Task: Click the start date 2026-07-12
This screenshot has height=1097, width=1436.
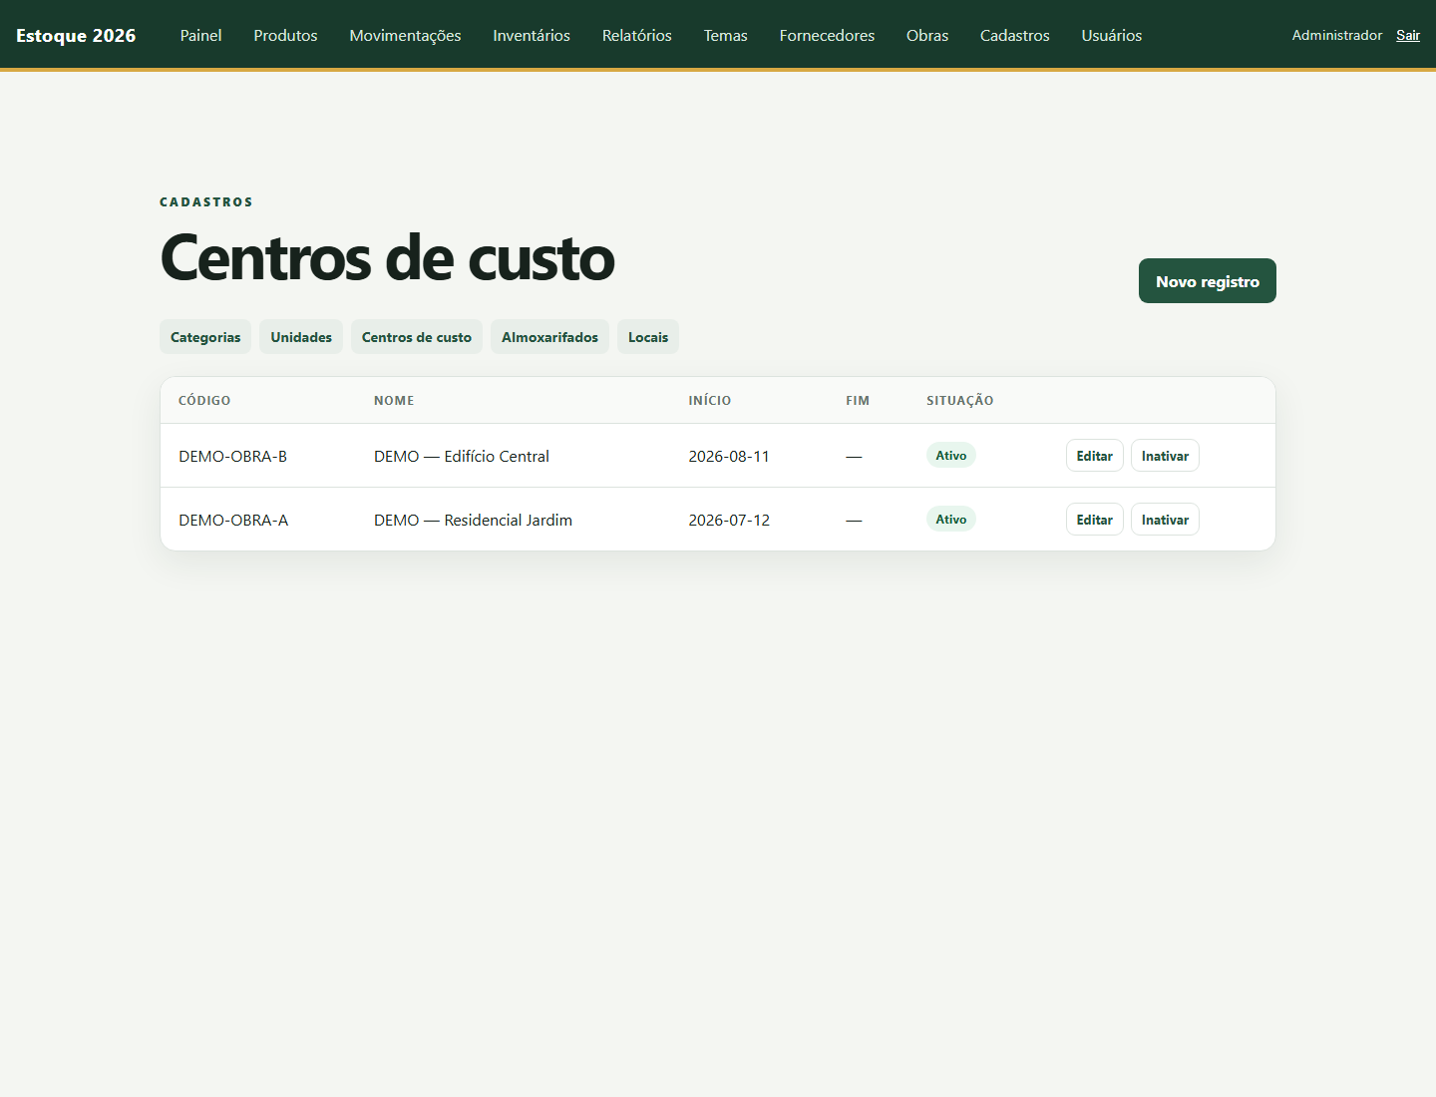Action: pos(729,520)
